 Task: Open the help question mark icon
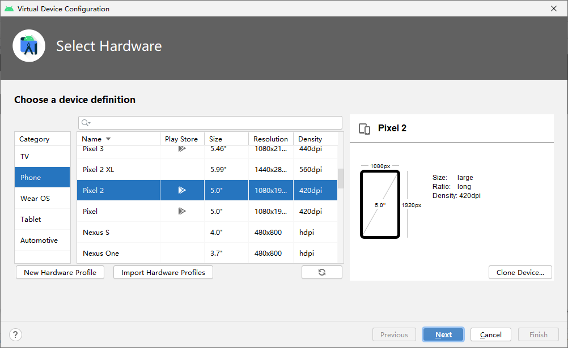click(x=15, y=334)
